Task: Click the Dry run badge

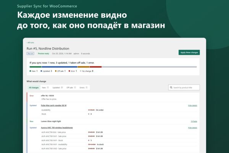Action: tap(30, 54)
